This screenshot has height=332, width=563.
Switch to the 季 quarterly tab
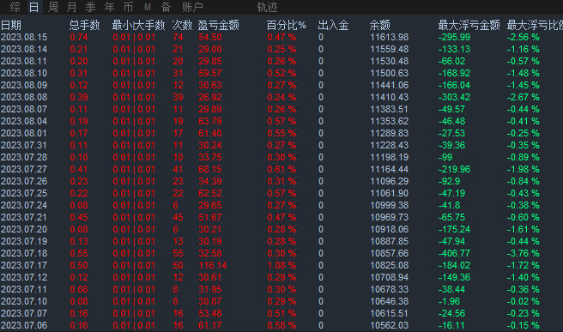coord(90,7)
